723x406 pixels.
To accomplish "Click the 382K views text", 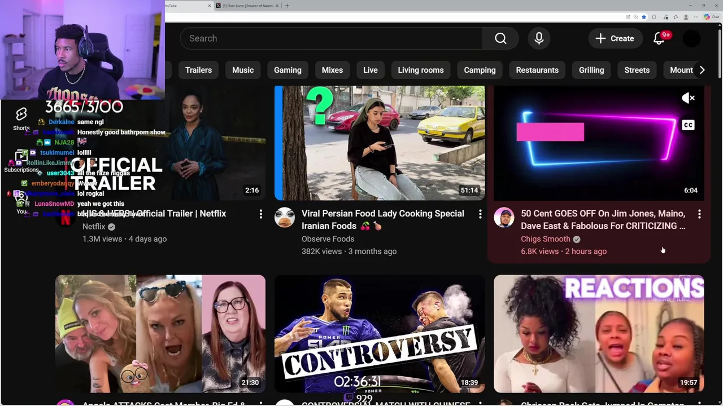I will pos(323,251).
